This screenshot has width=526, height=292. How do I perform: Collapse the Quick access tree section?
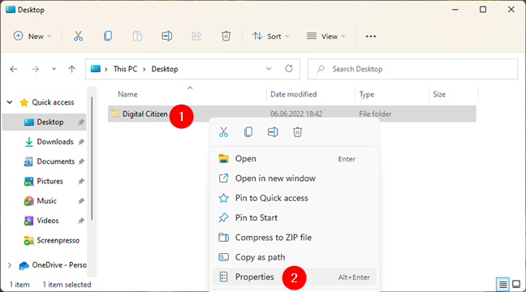10,102
